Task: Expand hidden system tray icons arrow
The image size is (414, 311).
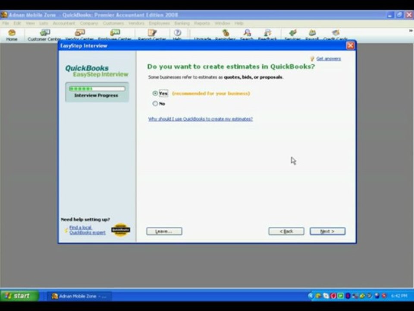Action: [x=310, y=295]
